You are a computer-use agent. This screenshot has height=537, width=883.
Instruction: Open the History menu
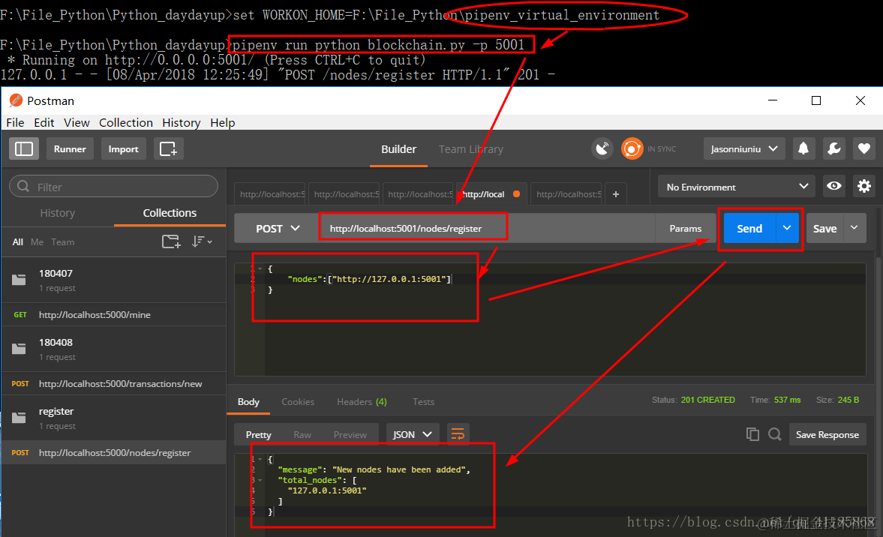point(182,123)
